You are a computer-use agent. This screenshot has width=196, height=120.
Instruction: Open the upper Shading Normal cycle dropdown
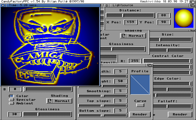pyautogui.click(x=133, y=36)
